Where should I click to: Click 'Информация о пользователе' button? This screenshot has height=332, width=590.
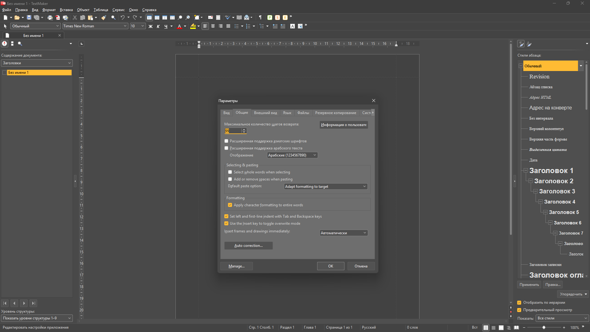[x=344, y=125]
